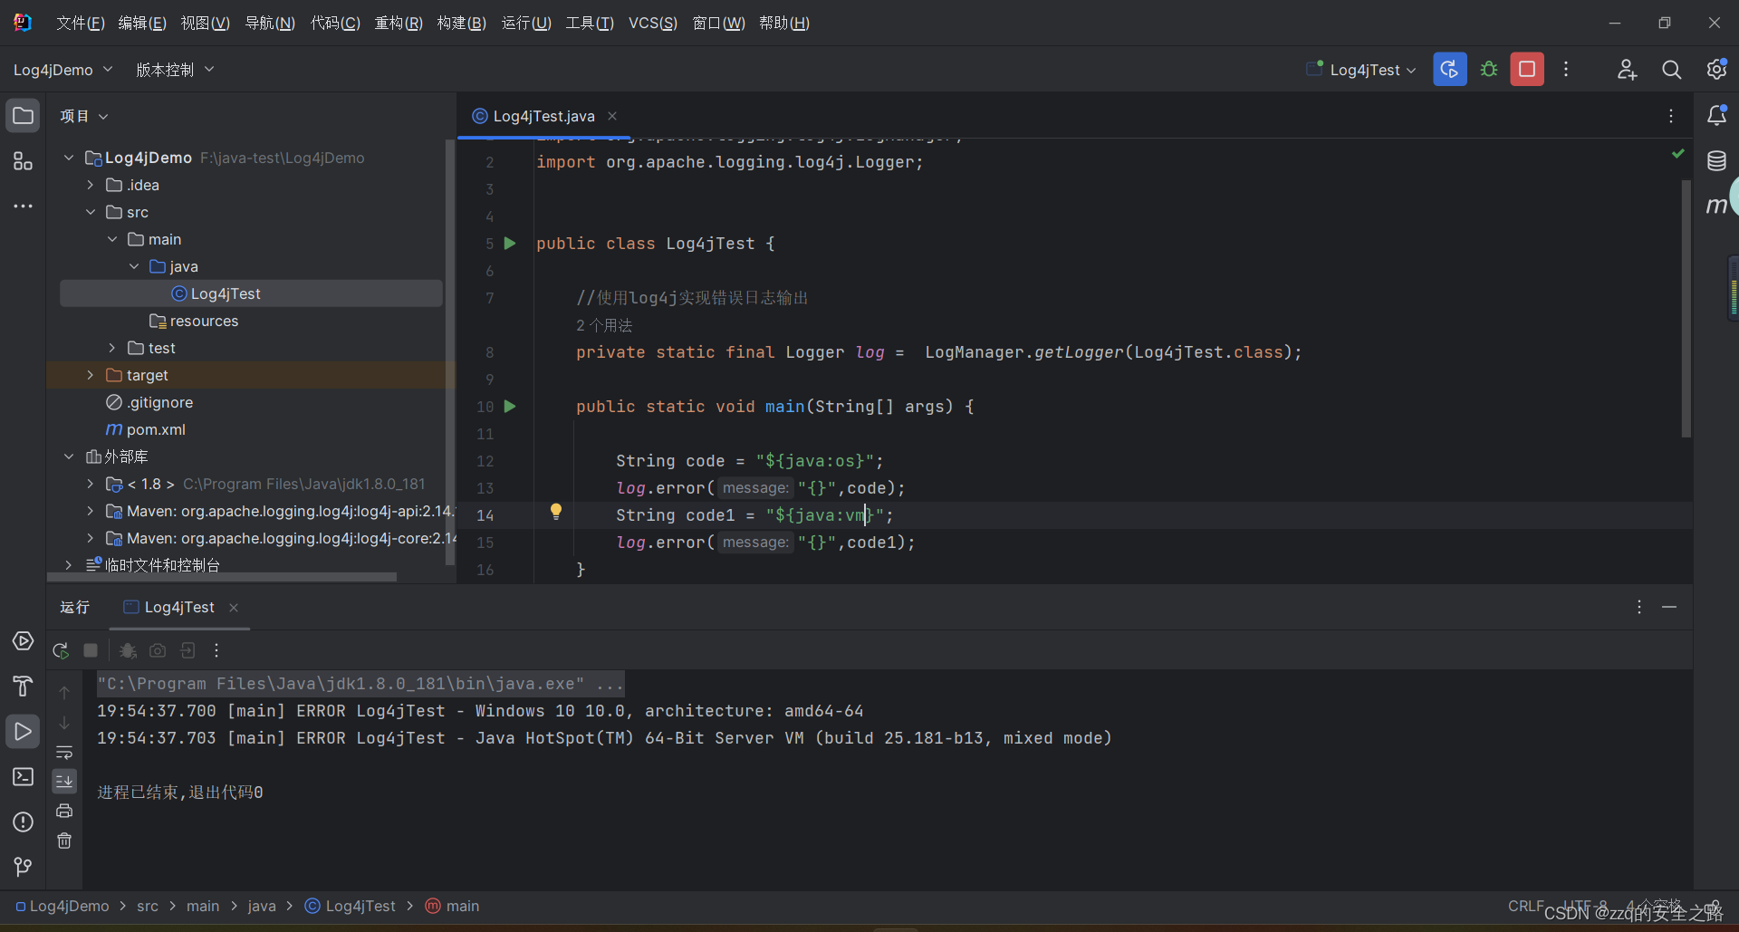Click the stop square in the Run panel toolbar
Screen dimensions: 1739x932
click(91, 650)
